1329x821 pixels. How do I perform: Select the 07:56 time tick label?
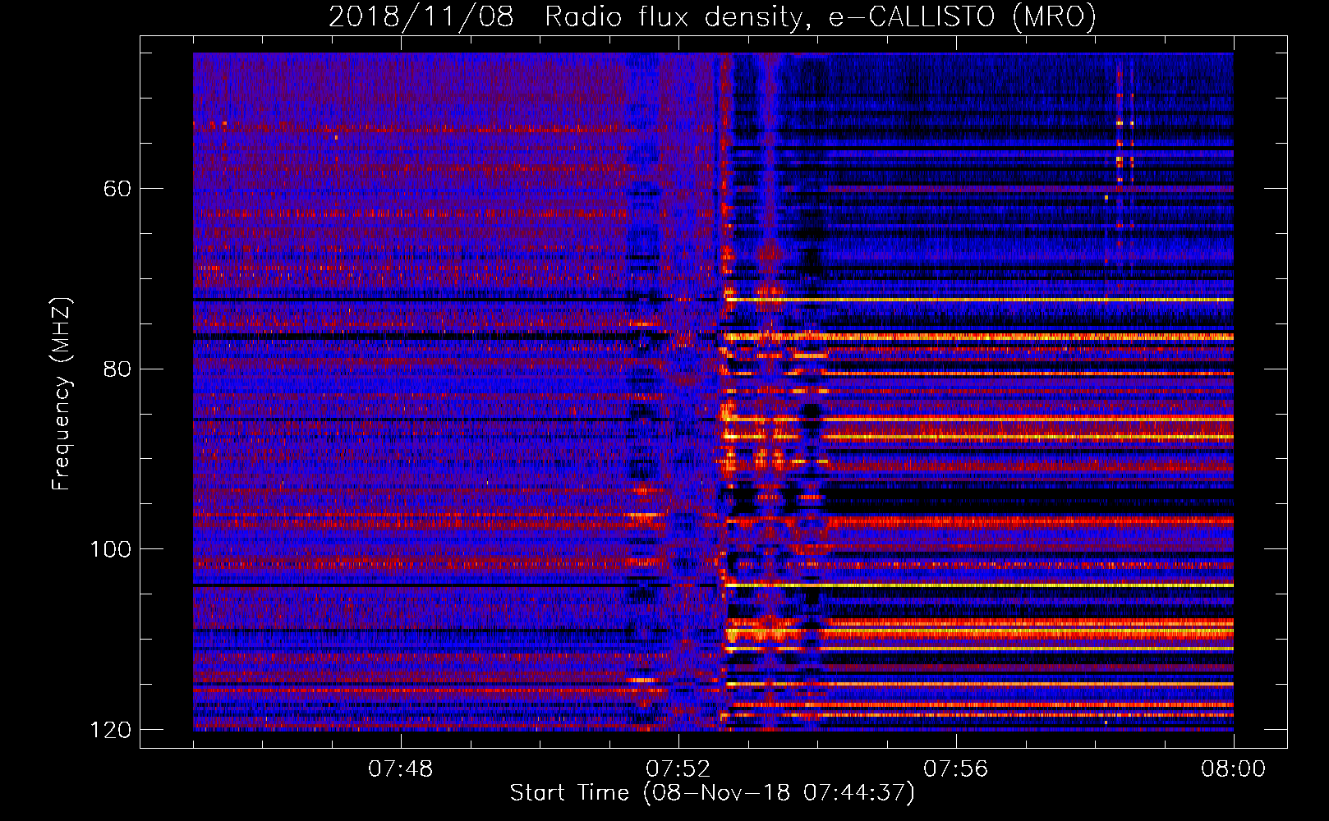[956, 769]
